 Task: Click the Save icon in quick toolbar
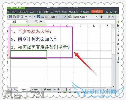pos(10,17)
